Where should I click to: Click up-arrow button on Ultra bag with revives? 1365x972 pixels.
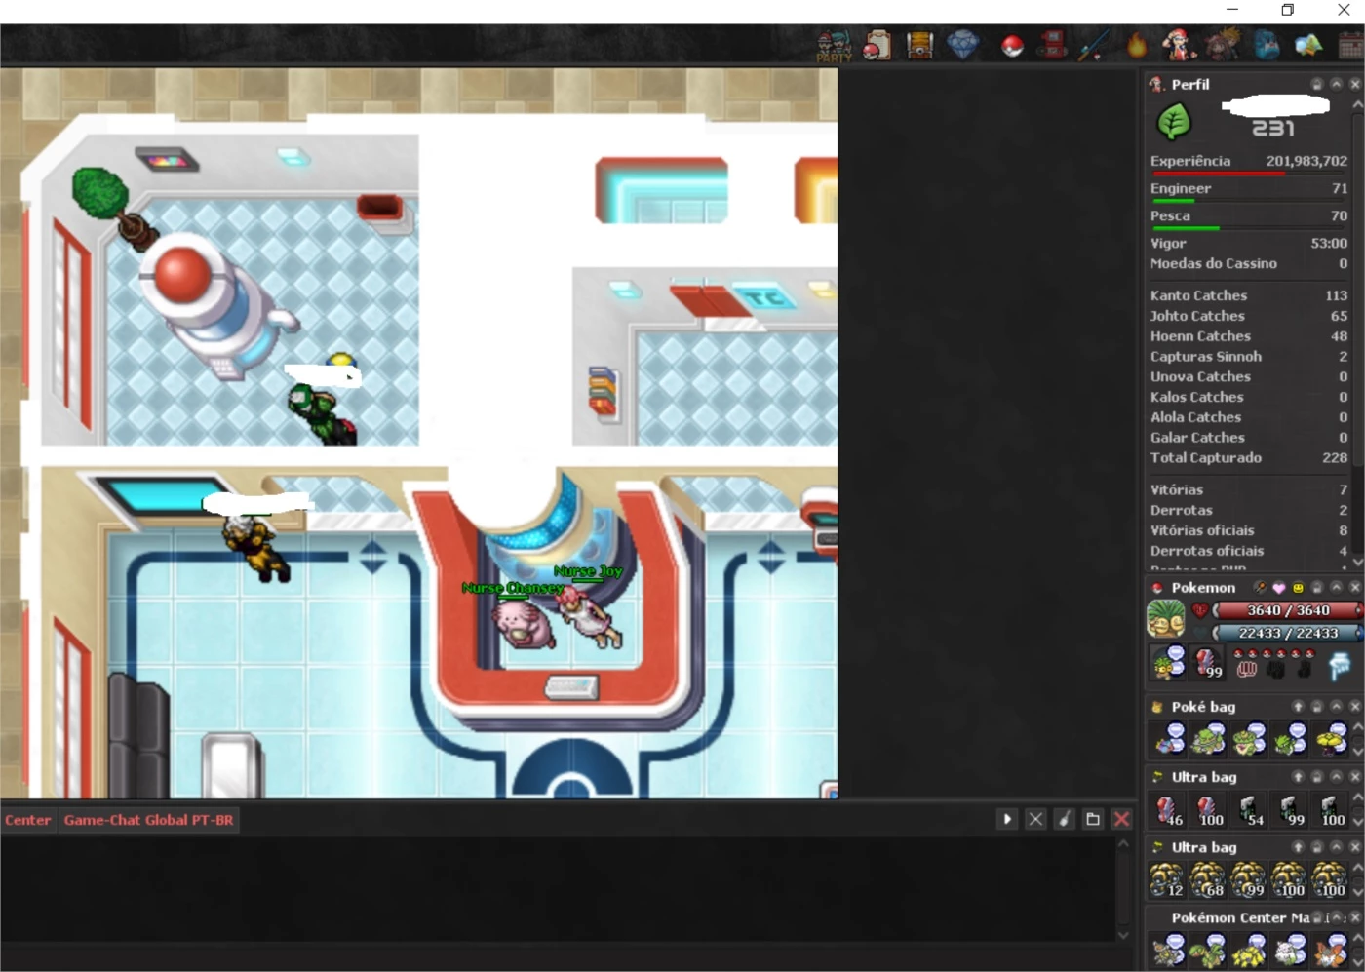(1298, 777)
